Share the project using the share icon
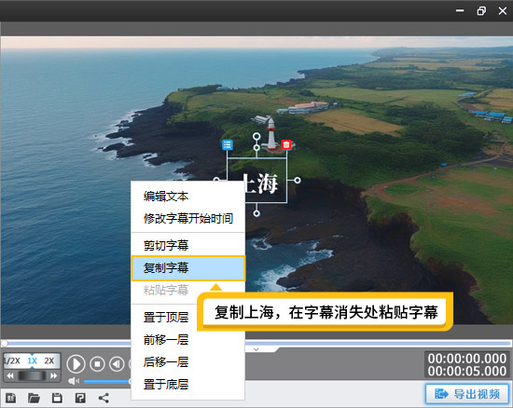 (104, 398)
